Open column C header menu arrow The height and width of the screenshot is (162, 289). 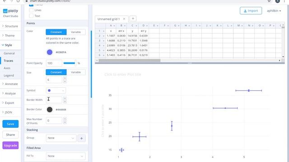pyautogui.click(x=136, y=26)
